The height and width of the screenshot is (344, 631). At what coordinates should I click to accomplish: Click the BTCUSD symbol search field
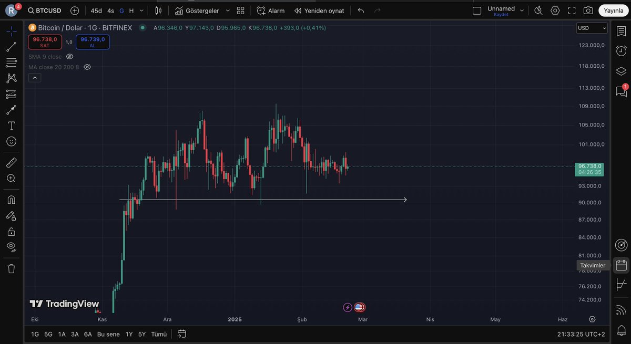(x=45, y=11)
